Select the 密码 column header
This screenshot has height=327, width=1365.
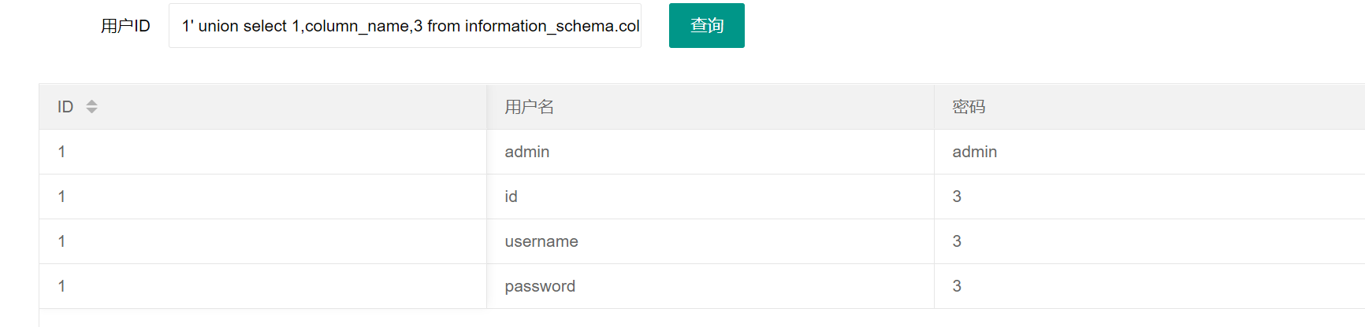(x=1150, y=107)
